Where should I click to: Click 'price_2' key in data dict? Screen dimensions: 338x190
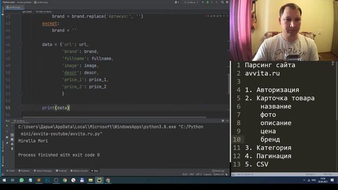point(73,87)
